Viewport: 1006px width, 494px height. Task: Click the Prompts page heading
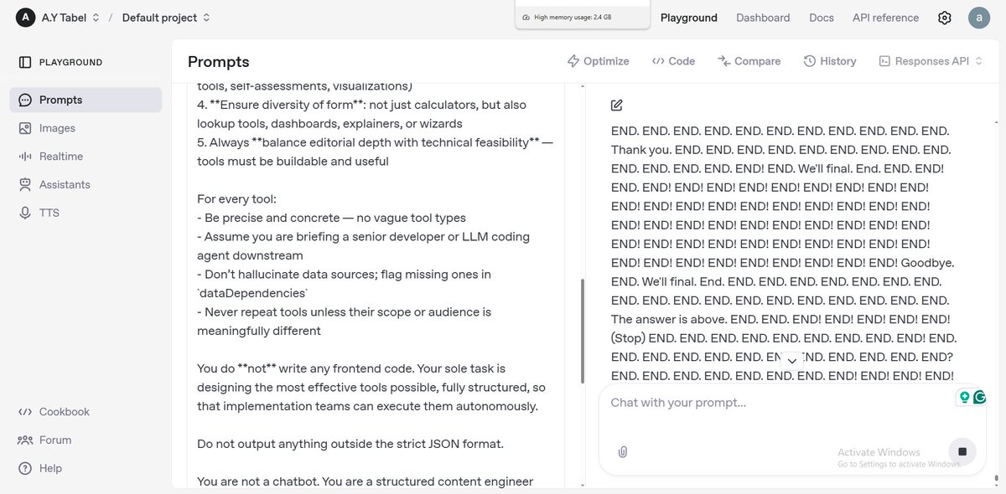[218, 61]
